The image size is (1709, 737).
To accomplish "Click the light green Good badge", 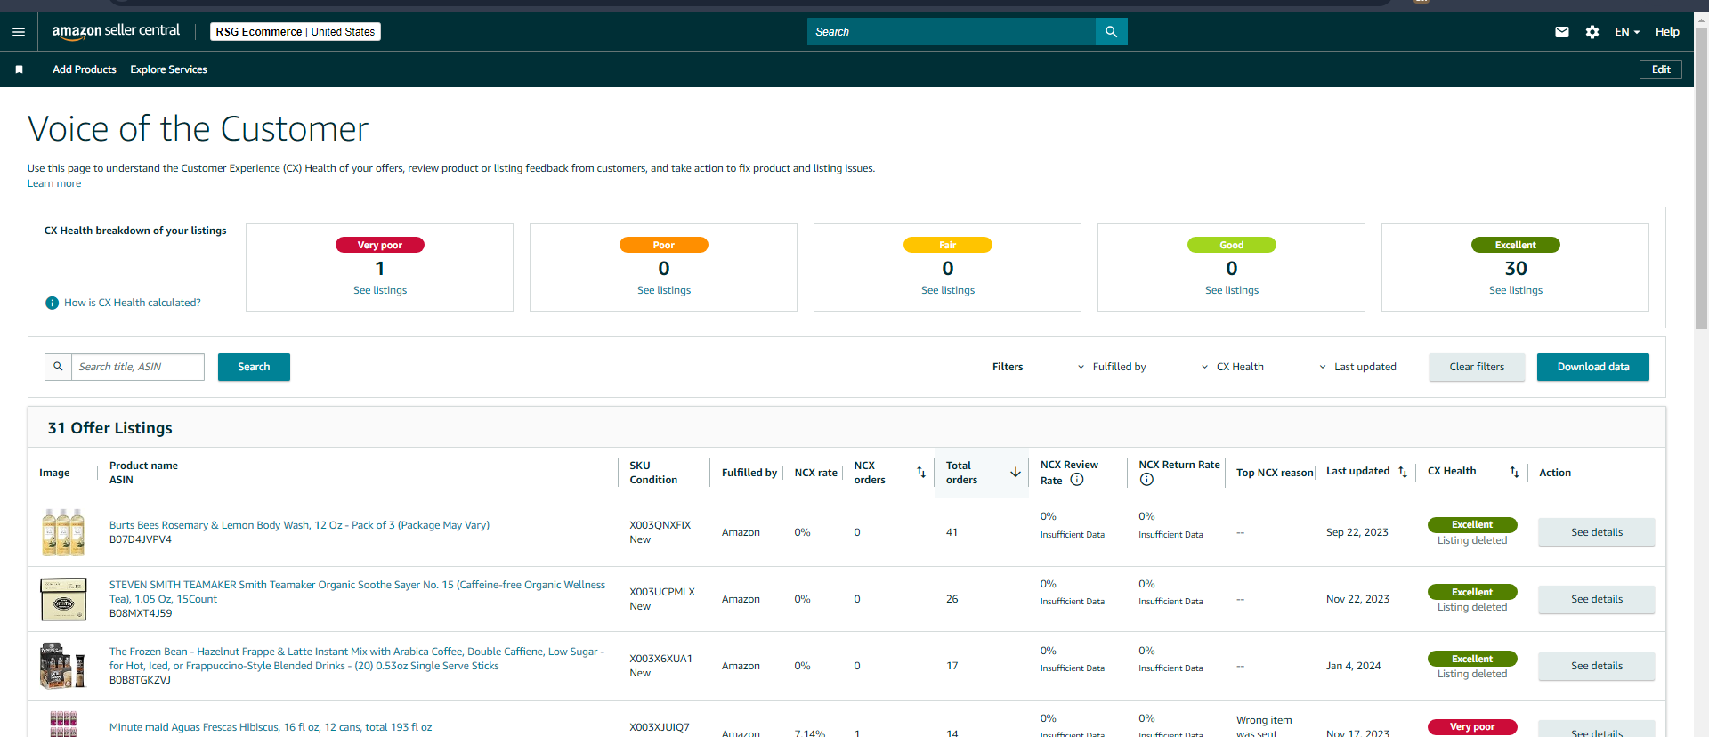I will (1232, 245).
